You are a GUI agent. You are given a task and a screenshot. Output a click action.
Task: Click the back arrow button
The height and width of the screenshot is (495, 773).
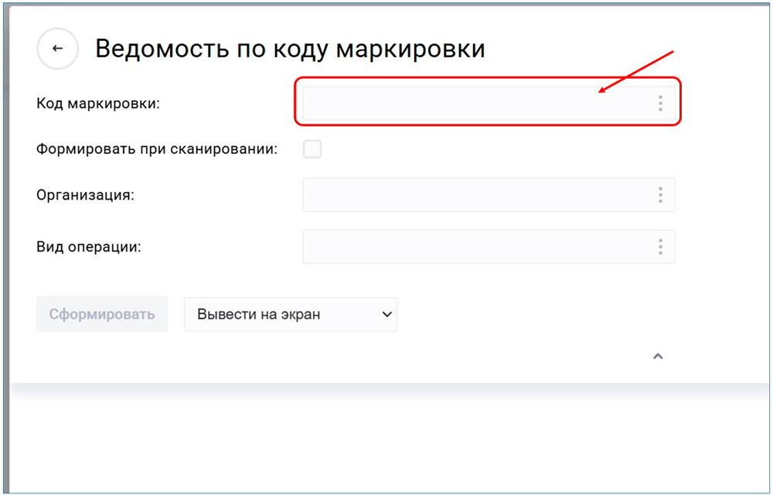[x=57, y=49]
